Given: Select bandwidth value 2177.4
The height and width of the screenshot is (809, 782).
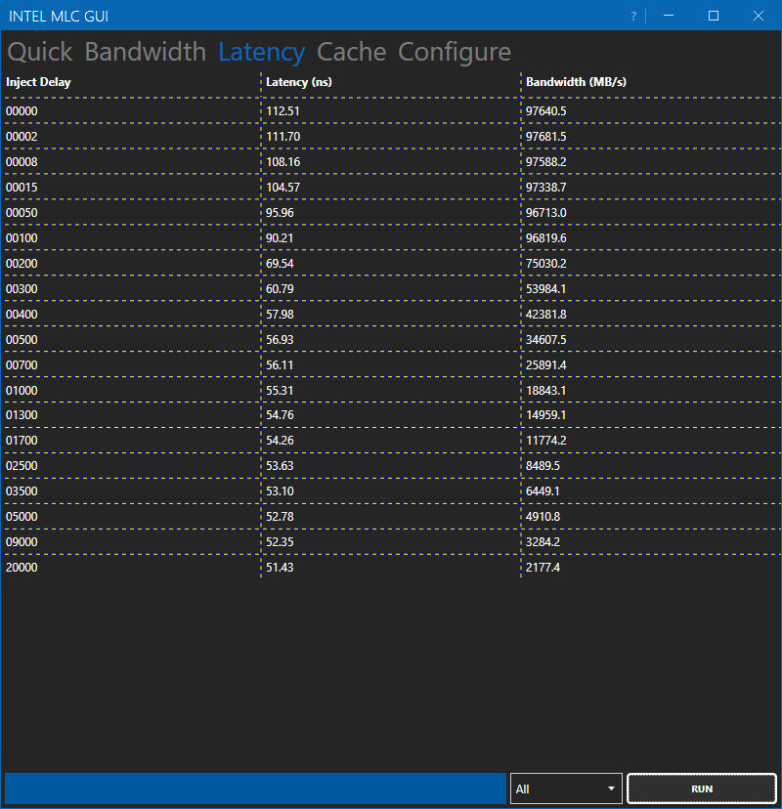Looking at the screenshot, I should (543, 567).
